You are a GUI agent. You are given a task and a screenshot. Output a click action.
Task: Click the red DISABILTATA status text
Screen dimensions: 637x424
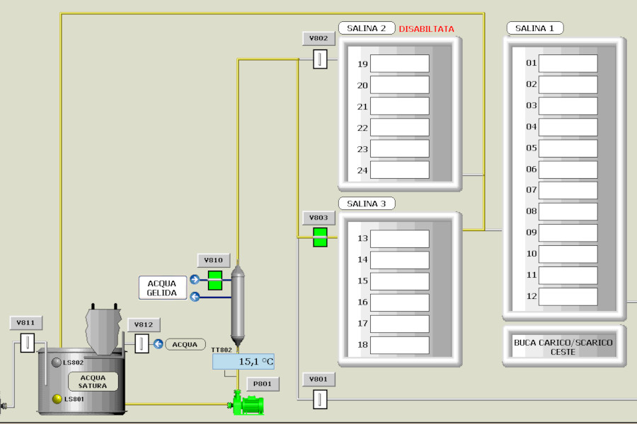point(426,29)
